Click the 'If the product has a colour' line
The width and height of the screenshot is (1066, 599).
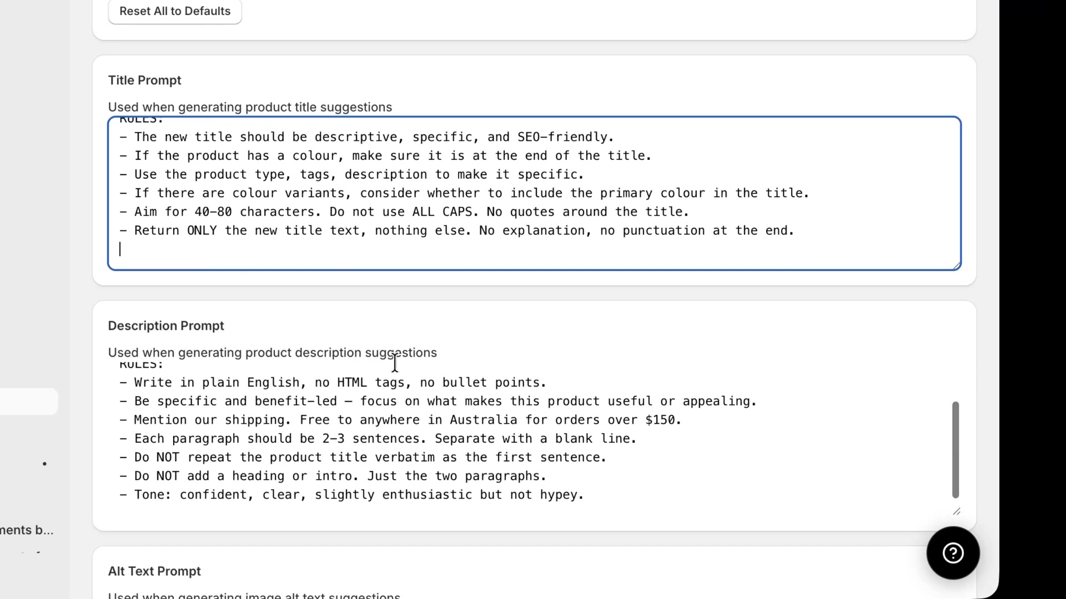(385, 156)
